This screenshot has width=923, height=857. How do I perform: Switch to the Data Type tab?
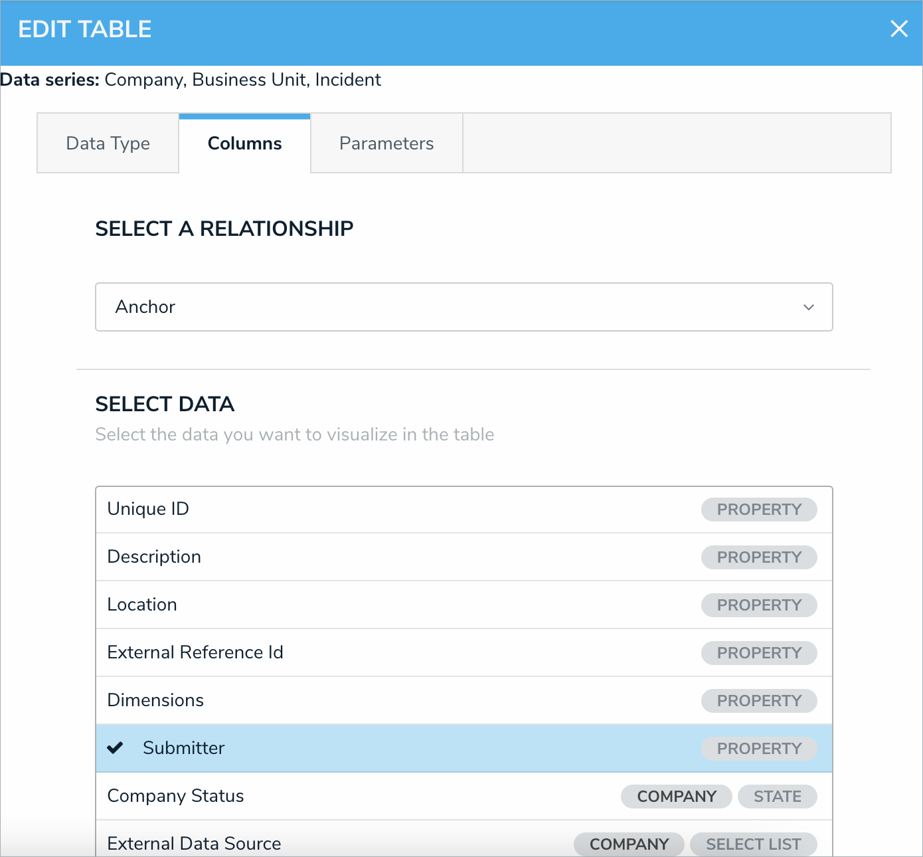click(108, 143)
